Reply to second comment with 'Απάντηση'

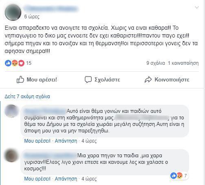(x=66, y=178)
